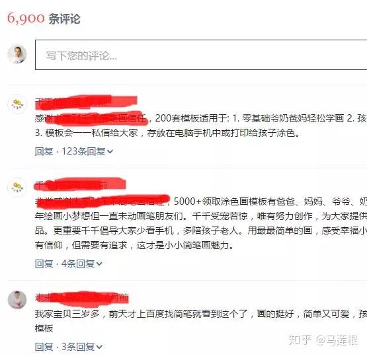
Task: Expand the 123条回复 thread
Action: pyautogui.click(x=83, y=151)
